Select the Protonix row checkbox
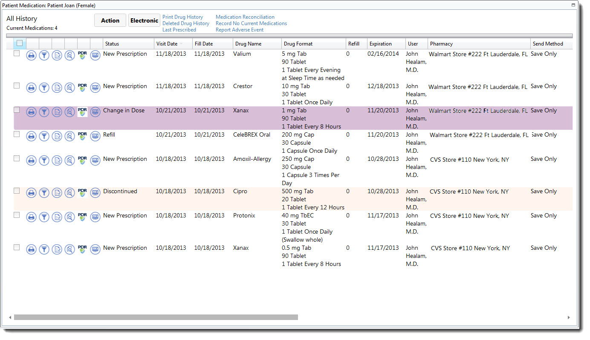 click(17, 215)
